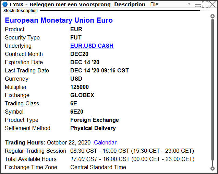Click the Physical Delivery settlement value

click(93, 128)
